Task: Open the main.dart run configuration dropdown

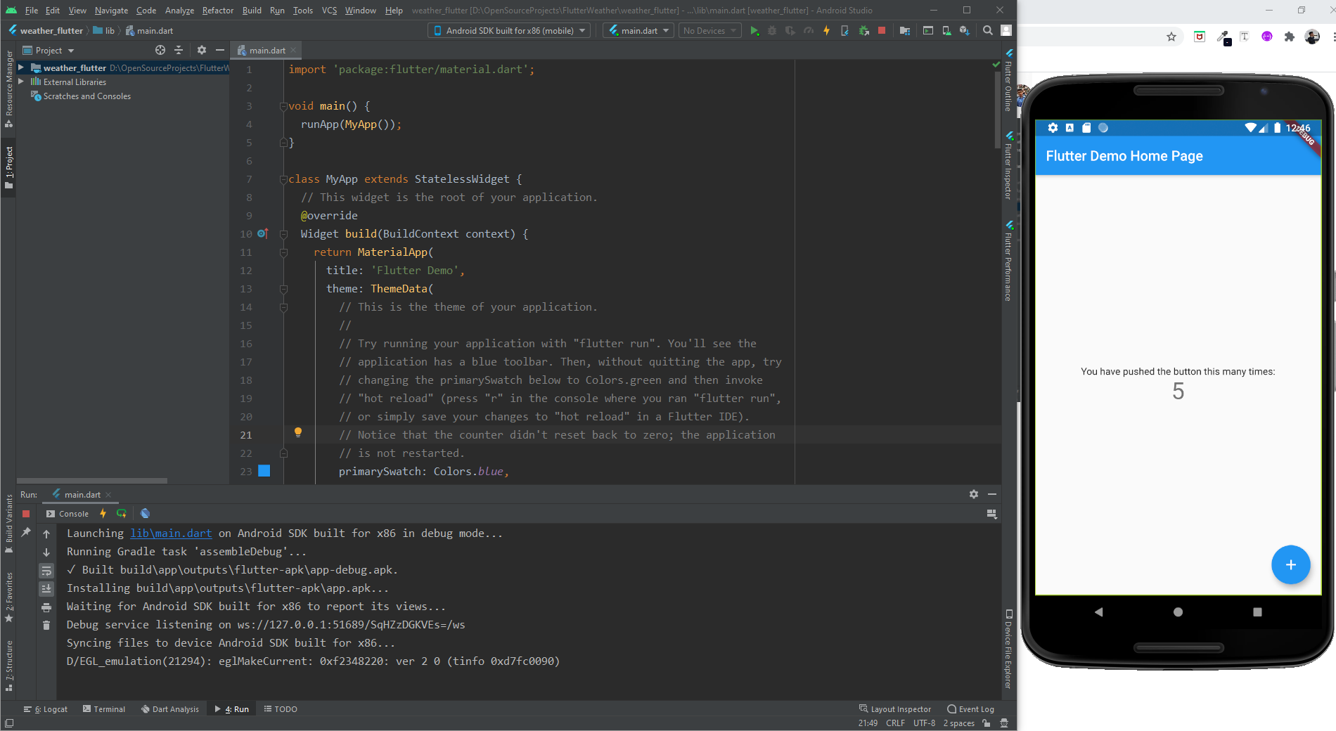Action: tap(638, 31)
